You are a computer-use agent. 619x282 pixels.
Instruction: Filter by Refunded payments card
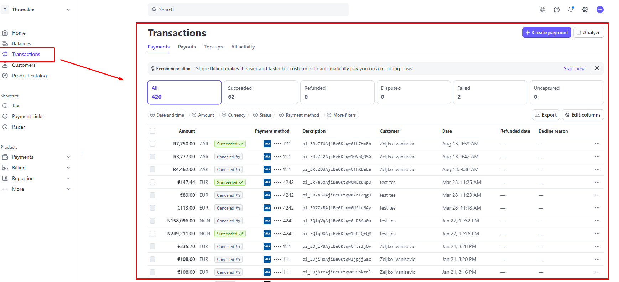point(337,92)
